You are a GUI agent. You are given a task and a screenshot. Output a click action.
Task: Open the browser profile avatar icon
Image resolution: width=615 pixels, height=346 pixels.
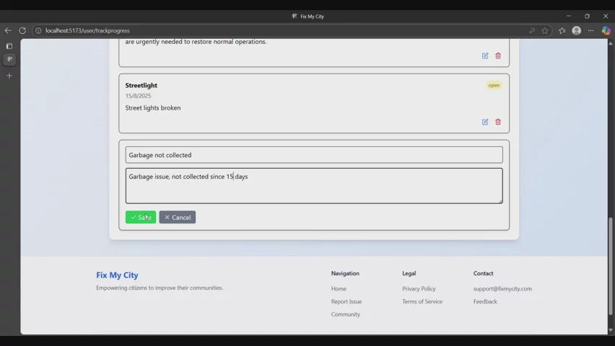(576, 30)
